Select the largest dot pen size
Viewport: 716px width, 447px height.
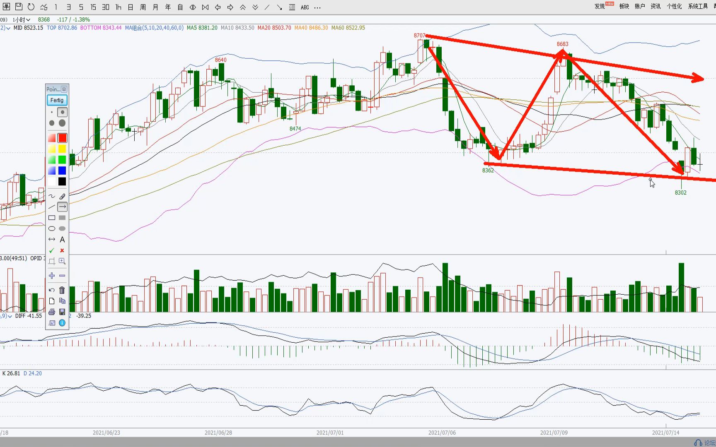(62, 123)
